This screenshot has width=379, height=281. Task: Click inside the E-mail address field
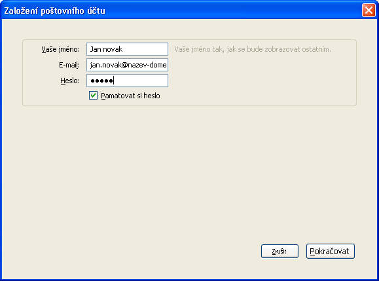click(127, 65)
